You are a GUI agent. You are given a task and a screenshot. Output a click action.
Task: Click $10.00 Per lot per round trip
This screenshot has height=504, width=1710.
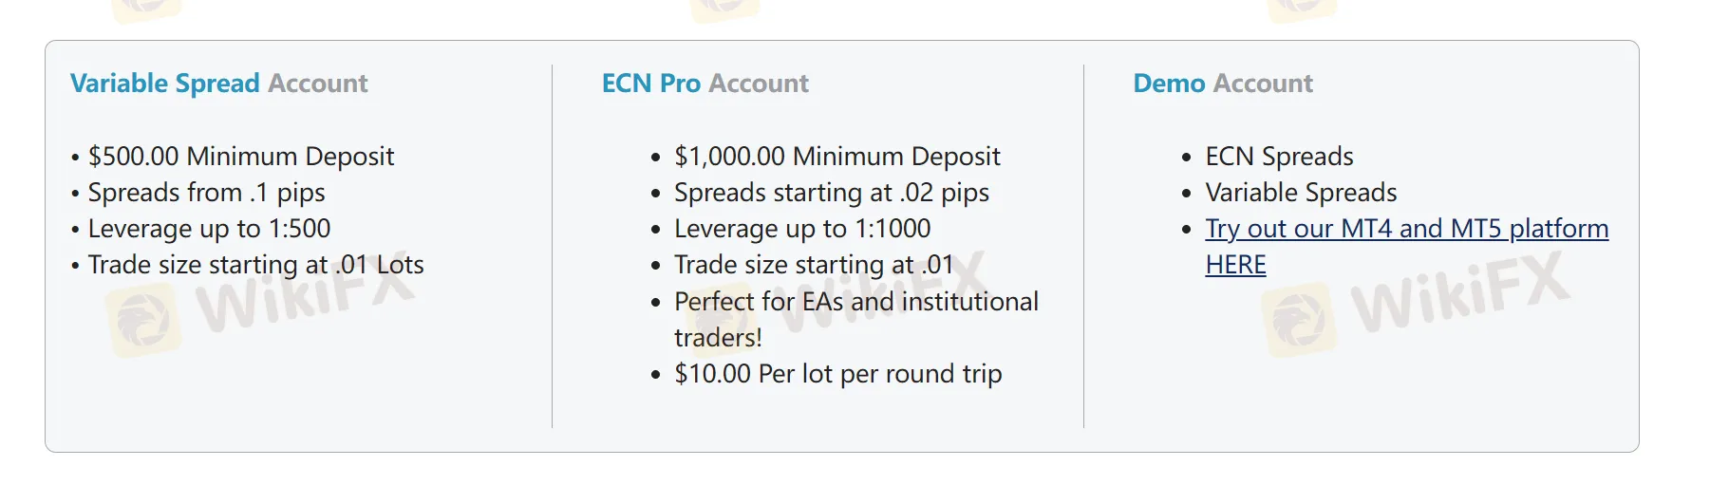coord(837,374)
